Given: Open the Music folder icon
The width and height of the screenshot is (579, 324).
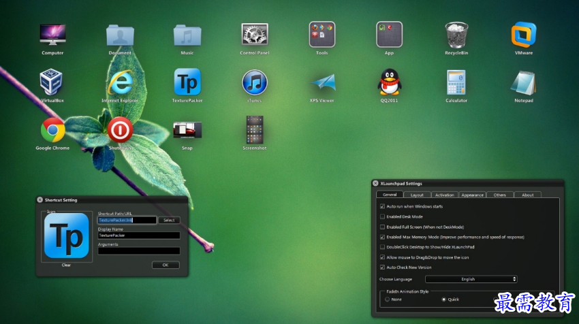Looking at the screenshot, I should 187,35.
